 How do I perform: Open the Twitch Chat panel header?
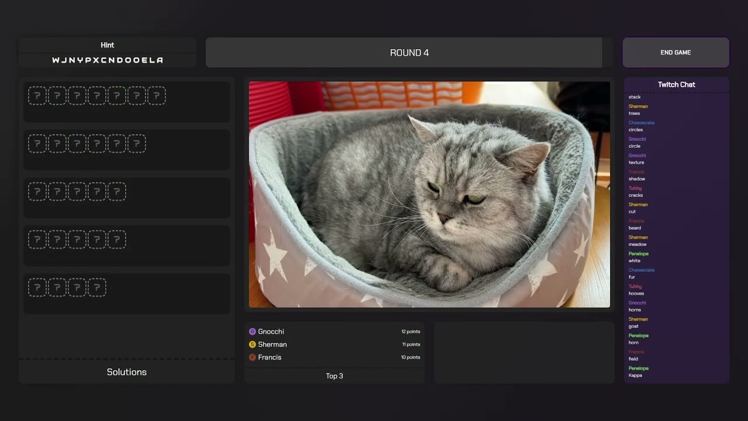[676, 85]
